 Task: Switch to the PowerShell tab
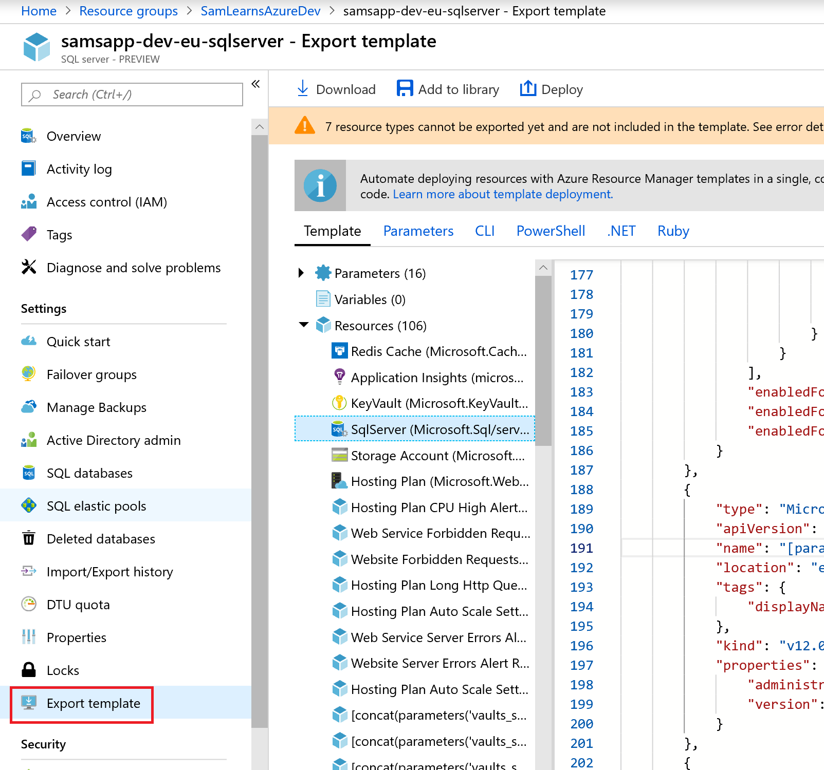pyautogui.click(x=551, y=231)
